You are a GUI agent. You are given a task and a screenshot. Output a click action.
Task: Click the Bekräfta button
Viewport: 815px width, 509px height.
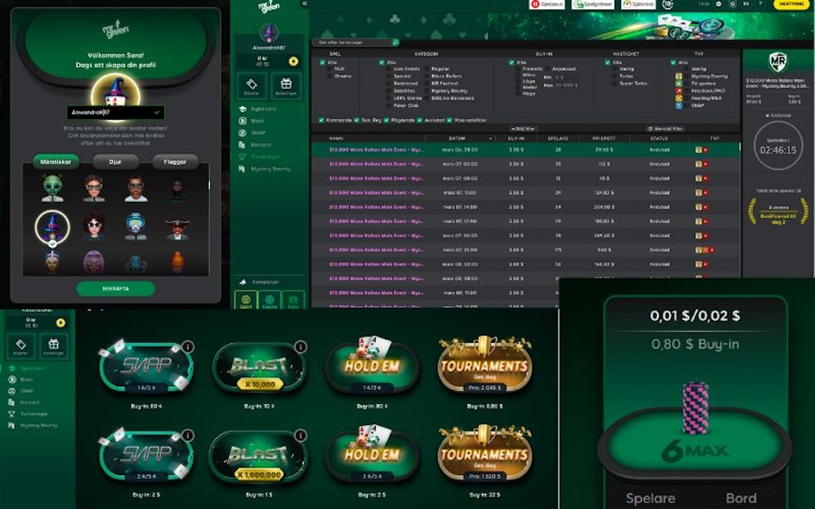(116, 288)
